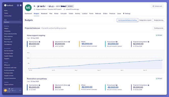The width and height of the screenshot is (169, 97).
Task: Click the Contact card button
Action: pyautogui.click(x=157, y=6)
